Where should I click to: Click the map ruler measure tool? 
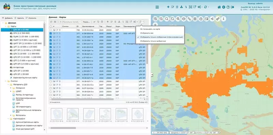click(189, 19)
